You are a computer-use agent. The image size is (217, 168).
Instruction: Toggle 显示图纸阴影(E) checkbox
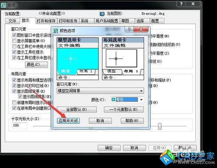pos(20,97)
